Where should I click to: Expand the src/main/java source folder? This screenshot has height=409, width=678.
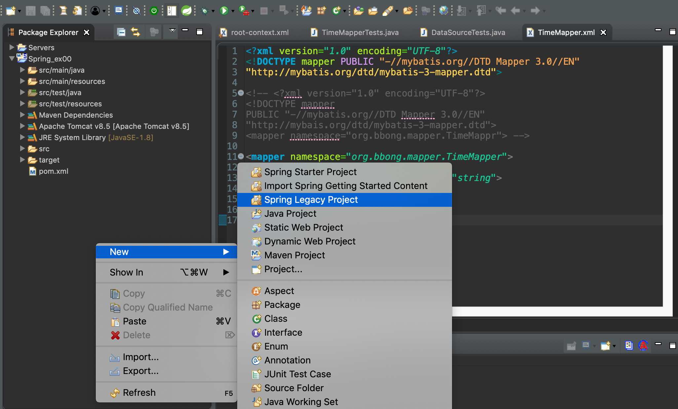22,70
